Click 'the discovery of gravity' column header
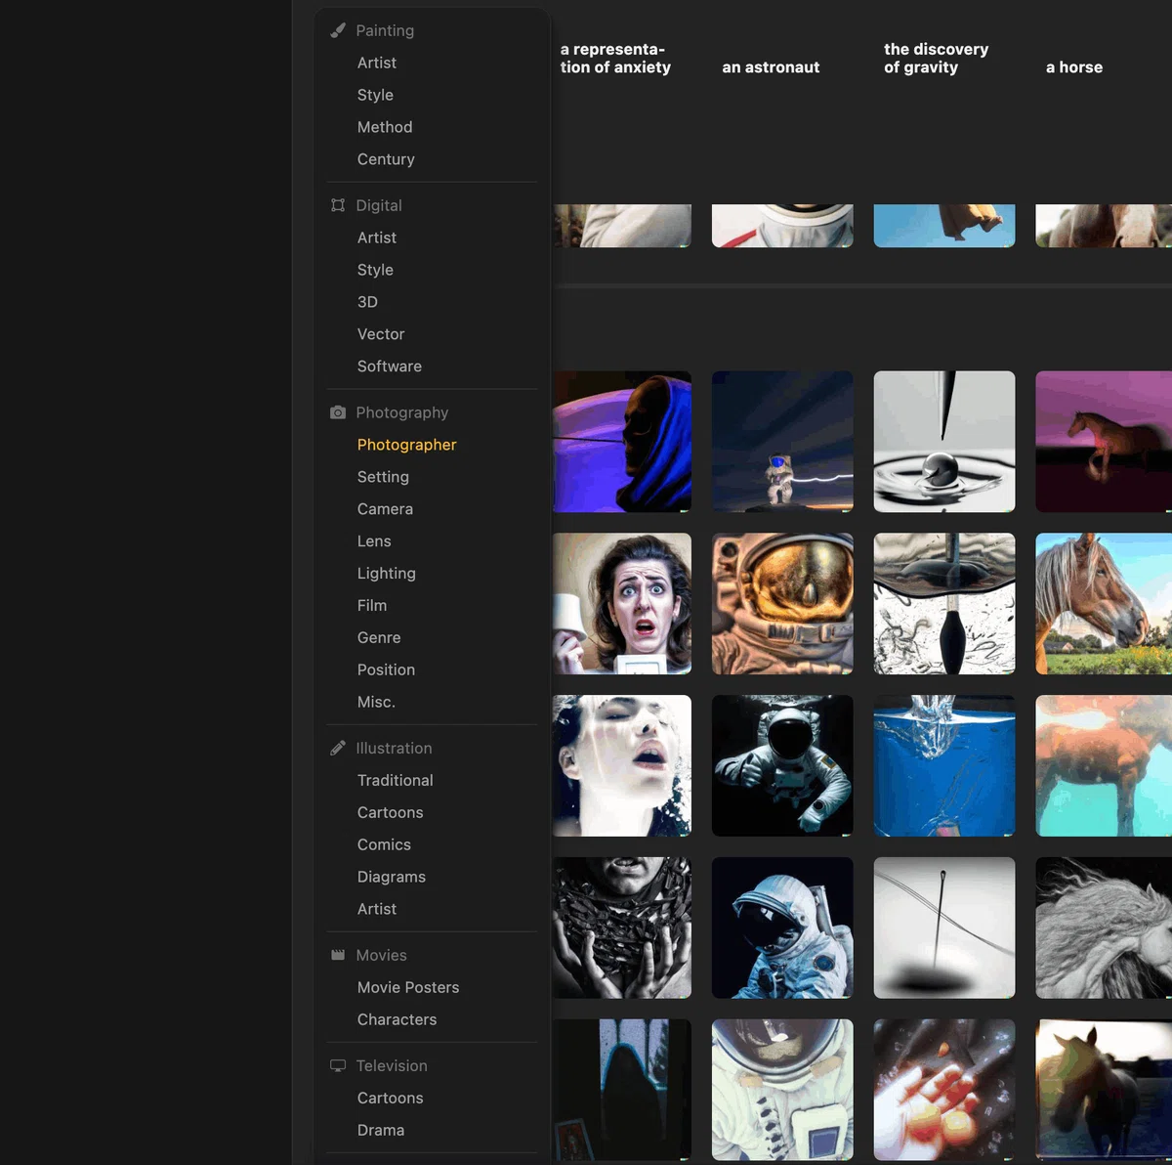The width and height of the screenshot is (1172, 1165). click(936, 58)
